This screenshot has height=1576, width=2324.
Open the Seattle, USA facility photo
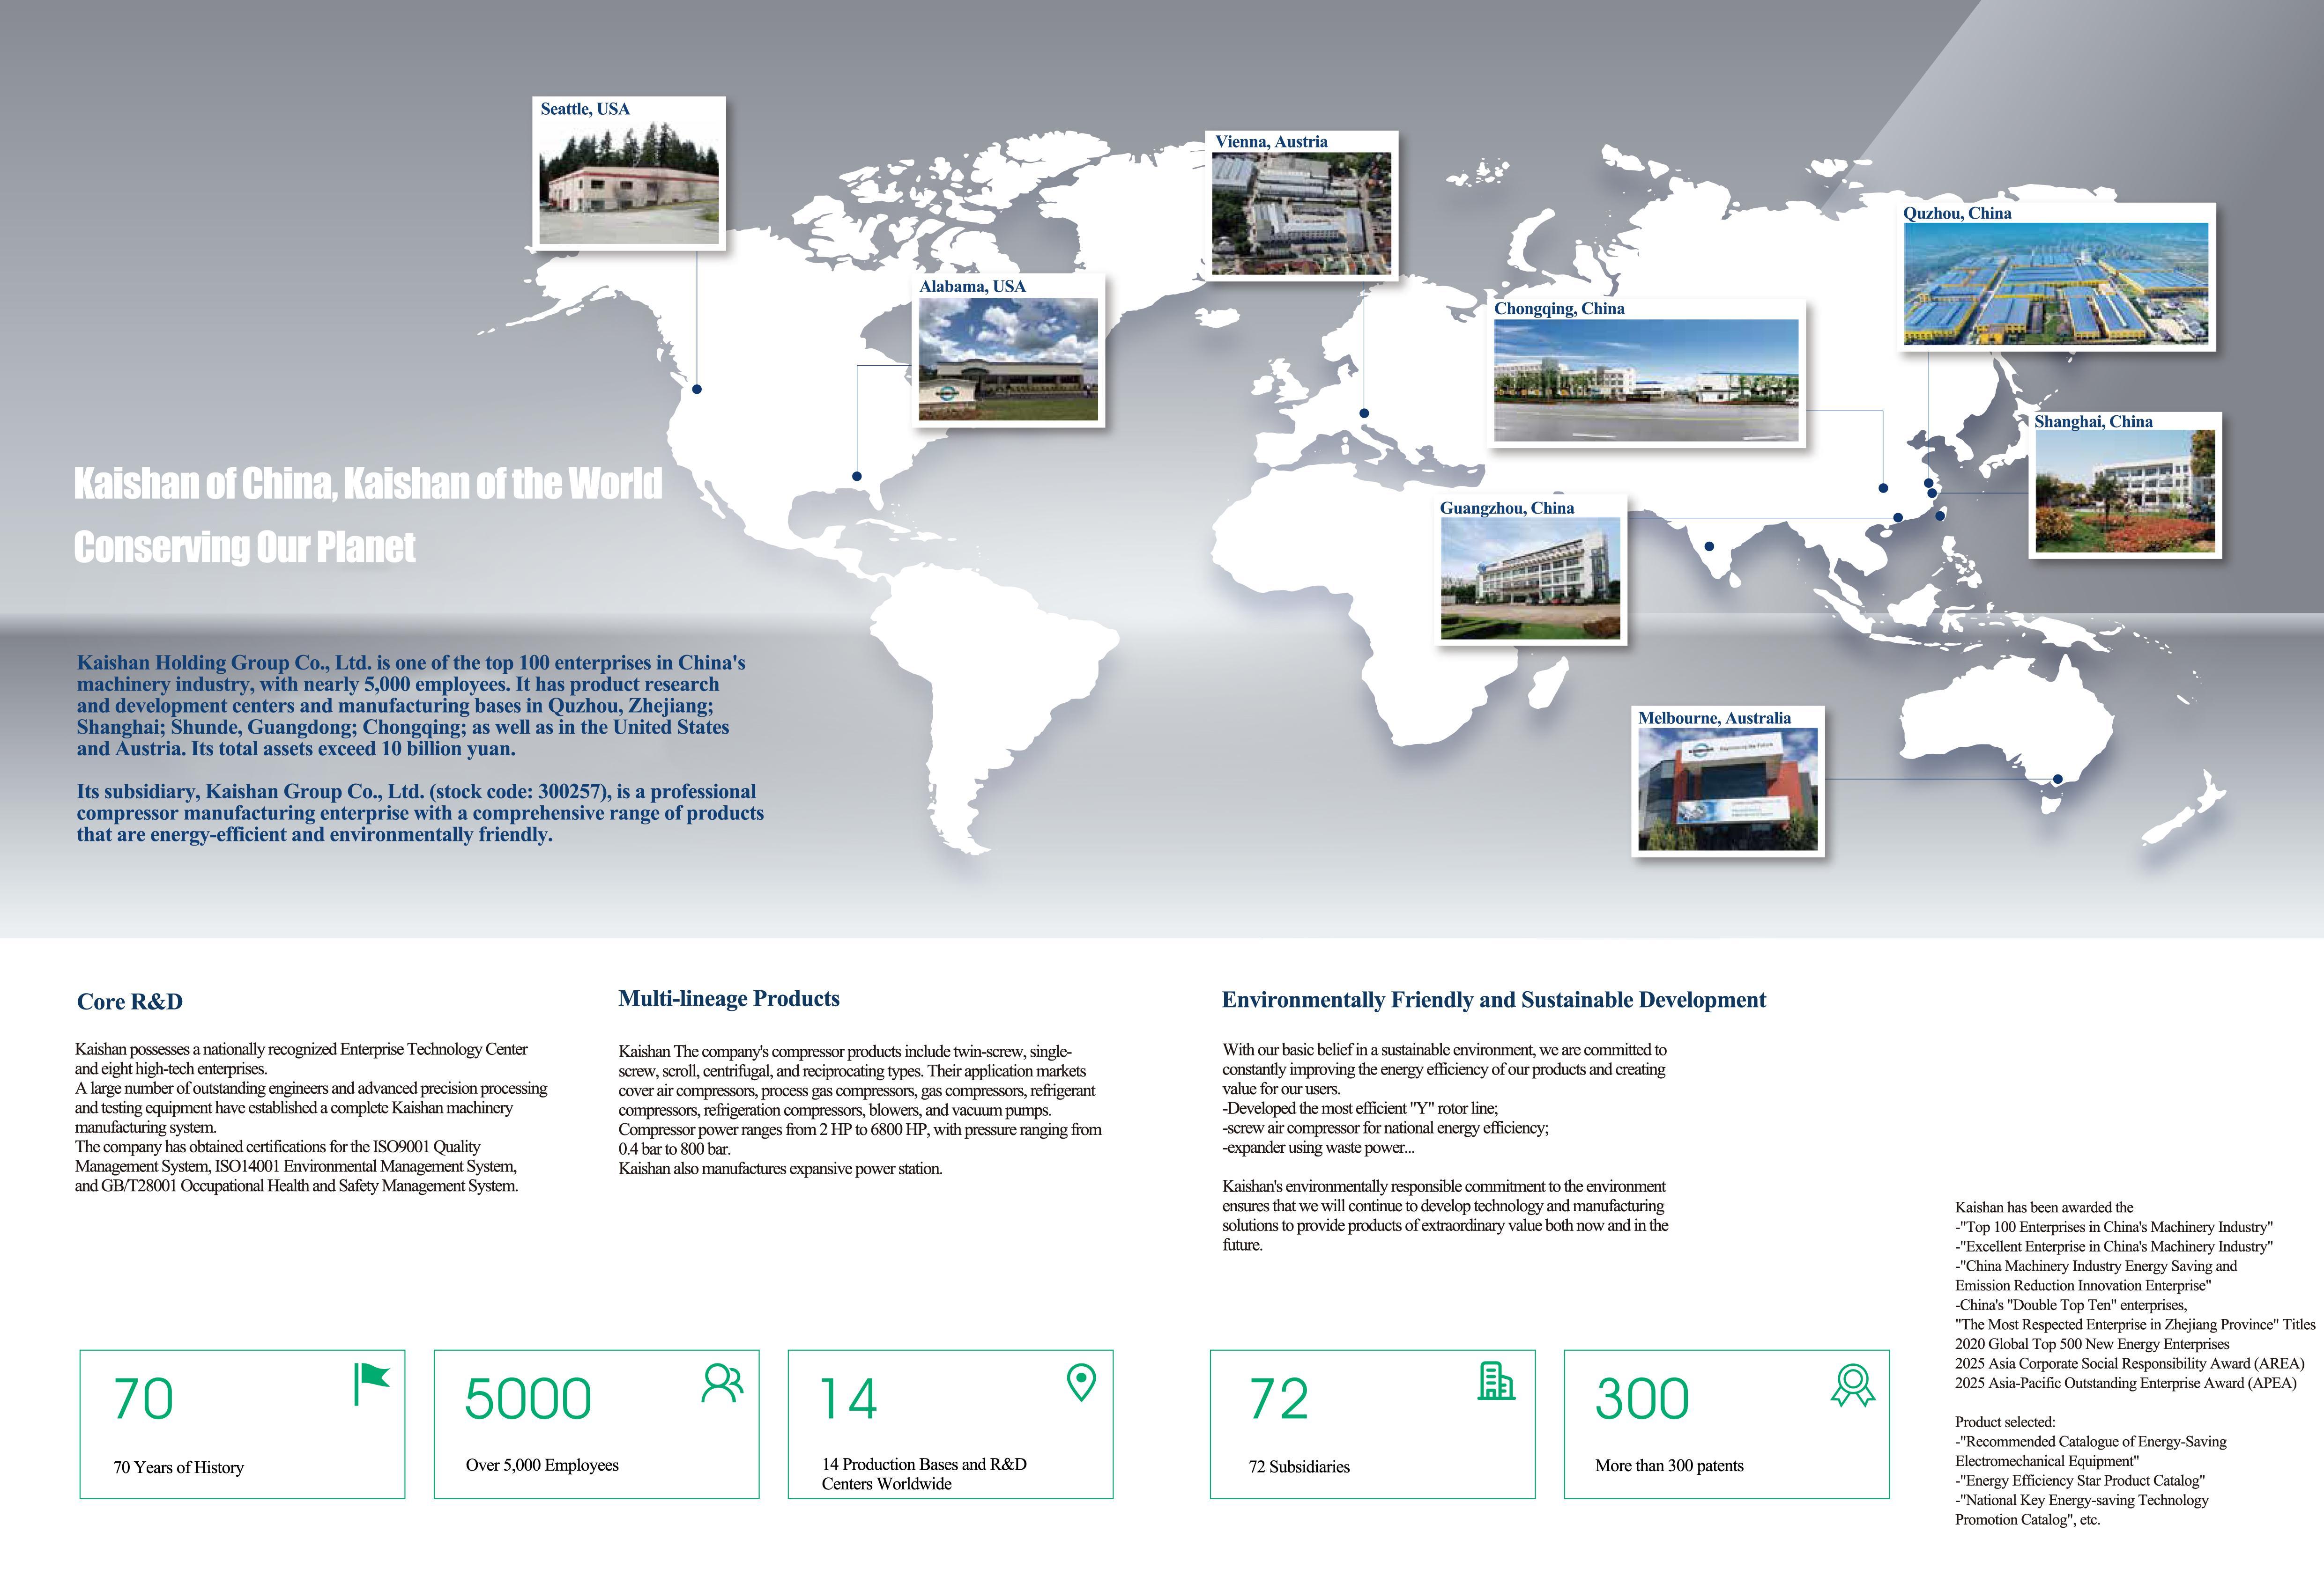coord(629,183)
